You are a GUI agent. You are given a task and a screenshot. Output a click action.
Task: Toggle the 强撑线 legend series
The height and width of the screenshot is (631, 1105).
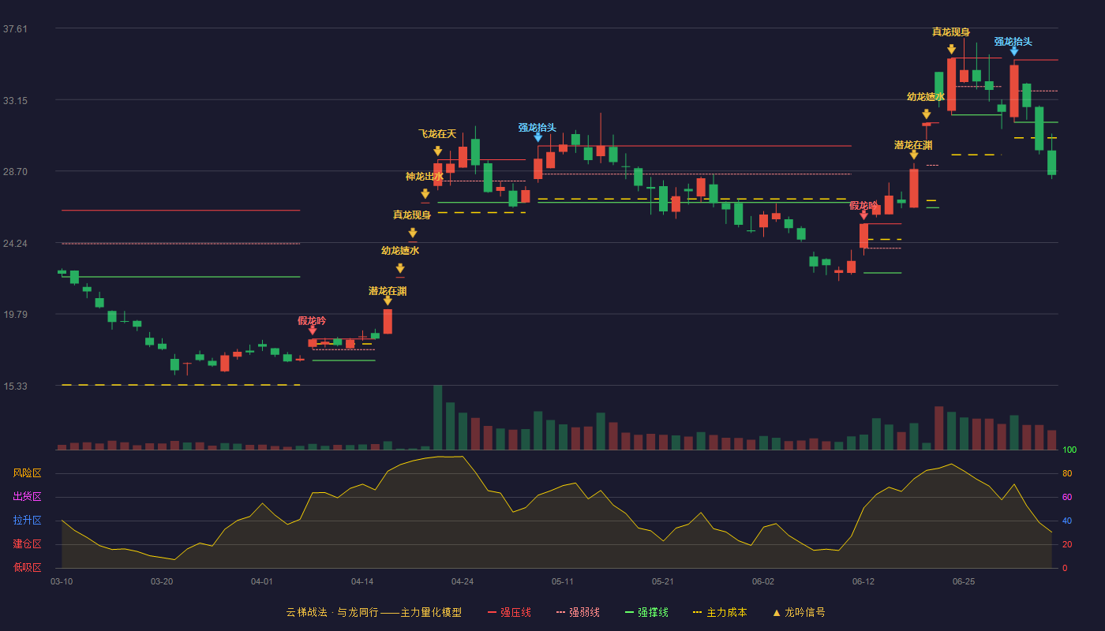click(x=646, y=612)
